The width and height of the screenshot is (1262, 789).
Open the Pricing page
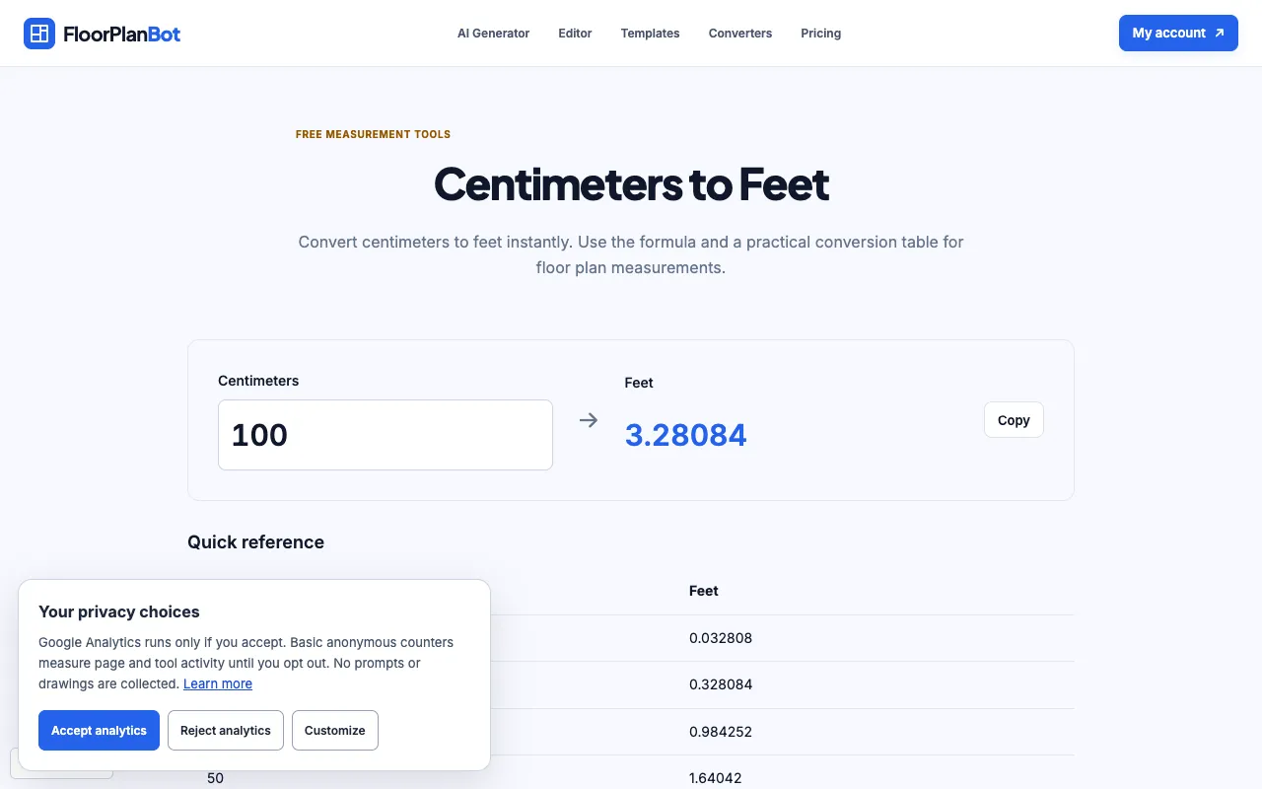821,34
